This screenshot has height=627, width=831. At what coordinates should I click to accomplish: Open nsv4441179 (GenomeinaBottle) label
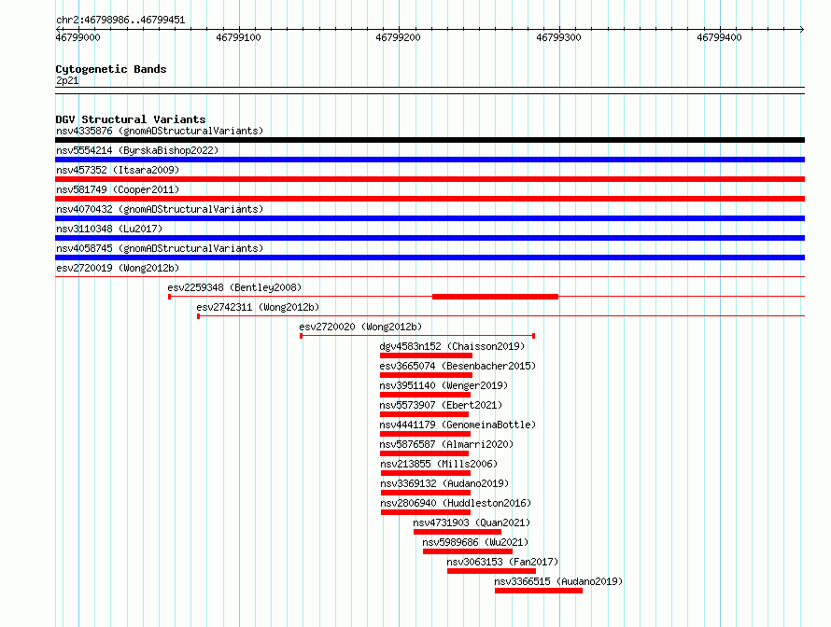tap(458, 425)
